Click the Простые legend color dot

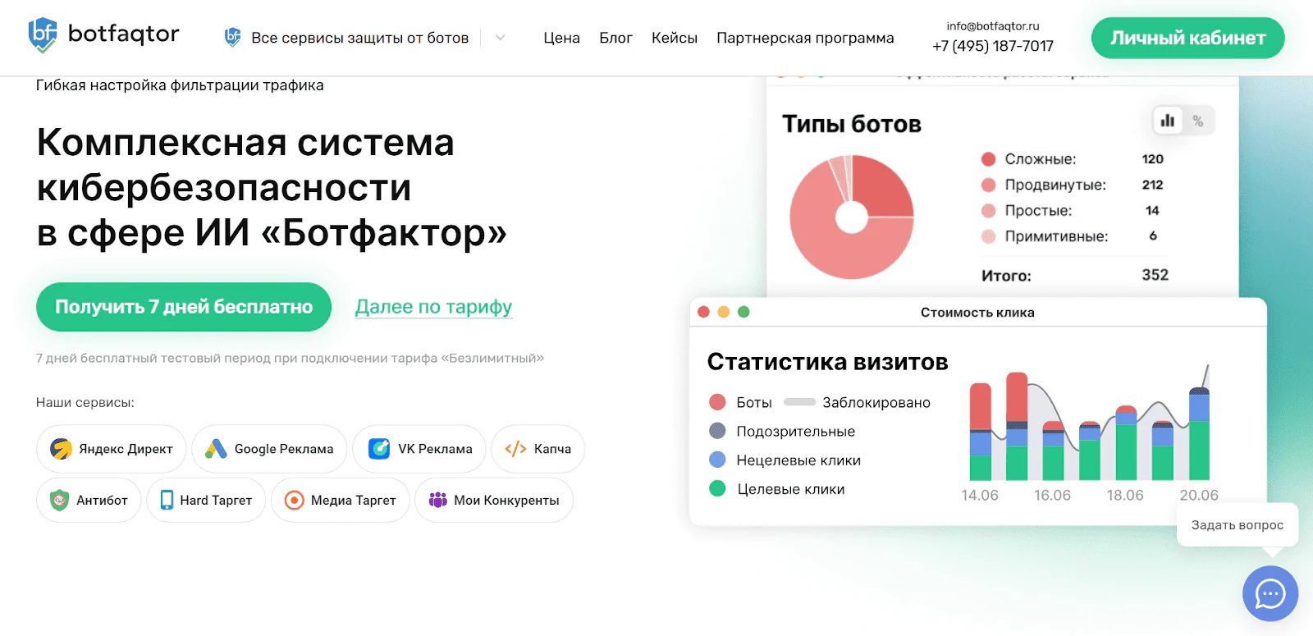point(988,211)
